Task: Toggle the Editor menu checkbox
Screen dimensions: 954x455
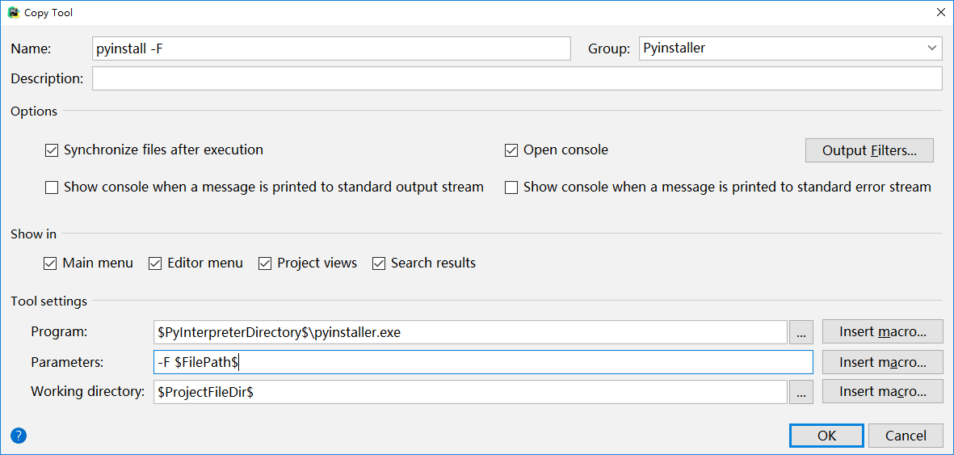Action: 155,263
